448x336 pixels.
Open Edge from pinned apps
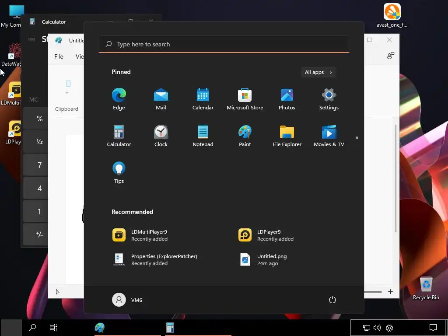click(x=119, y=99)
